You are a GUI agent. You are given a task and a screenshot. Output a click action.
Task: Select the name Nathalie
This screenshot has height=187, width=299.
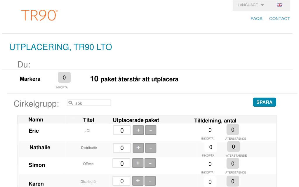(40, 147)
